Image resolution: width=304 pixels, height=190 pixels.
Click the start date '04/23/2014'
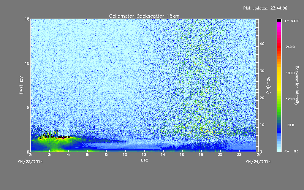(30, 162)
